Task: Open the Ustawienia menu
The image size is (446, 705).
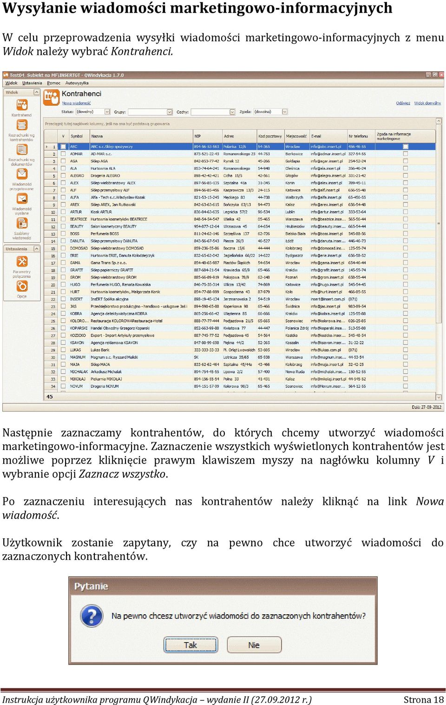Action: (x=32, y=83)
